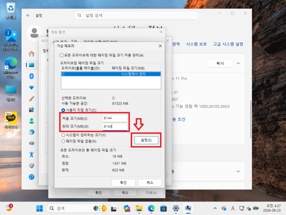Open Accessibility figure icon in Settings sidebar
286x215 pixels.
(31, 154)
